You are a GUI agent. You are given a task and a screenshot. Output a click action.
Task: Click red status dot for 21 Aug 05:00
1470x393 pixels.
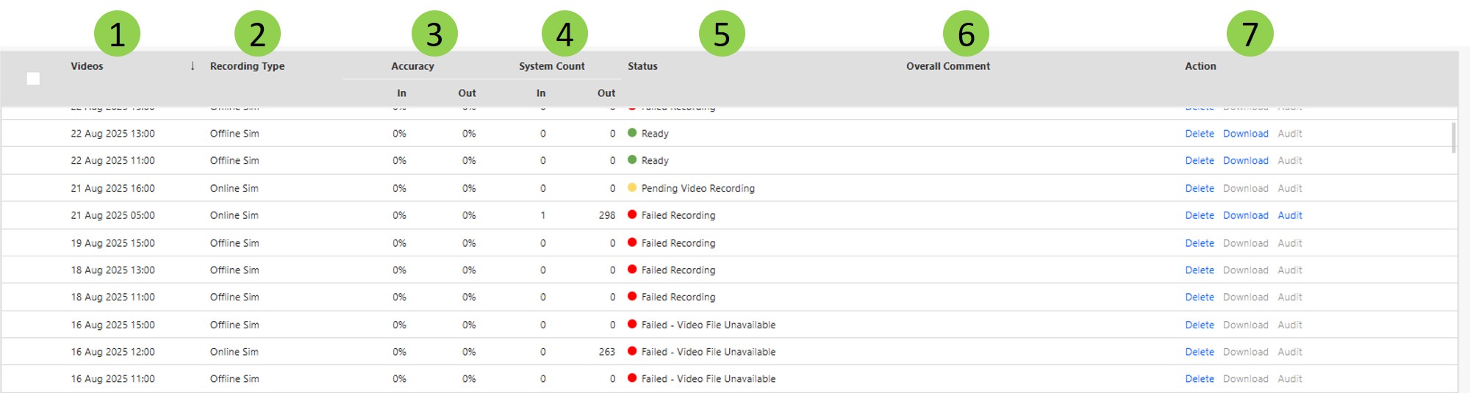[632, 215]
